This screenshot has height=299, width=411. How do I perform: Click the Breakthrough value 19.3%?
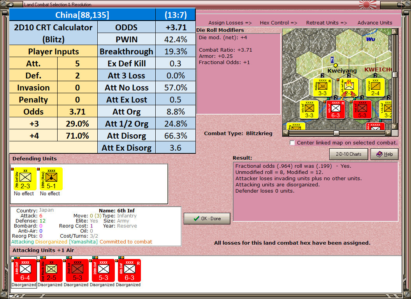(x=176, y=52)
